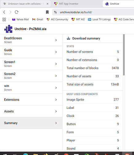Click the browser back arrow
The width and height of the screenshot is (134, 155).
[x=4, y=12]
